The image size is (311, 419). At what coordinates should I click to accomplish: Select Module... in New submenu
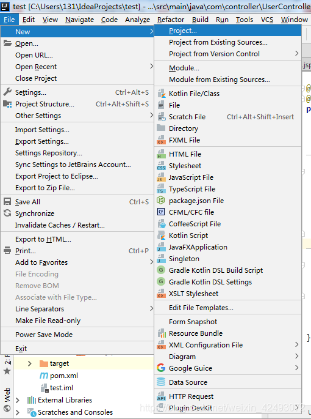pos(228,68)
